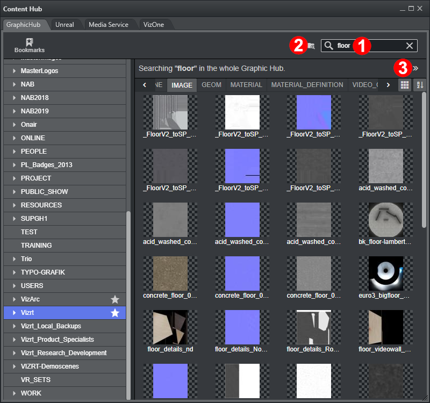Toggle bookmark star on VizArc folder

(115, 299)
